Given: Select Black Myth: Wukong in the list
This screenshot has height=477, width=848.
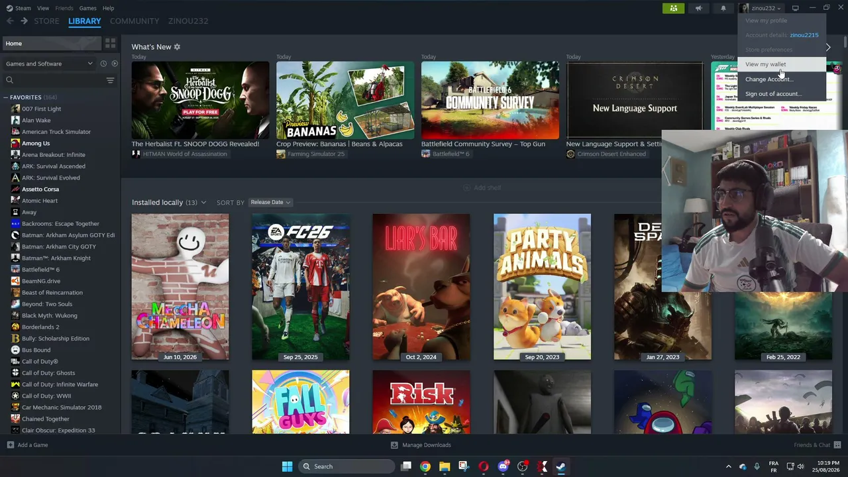Looking at the screenshot, I should [x=49, y=315].
